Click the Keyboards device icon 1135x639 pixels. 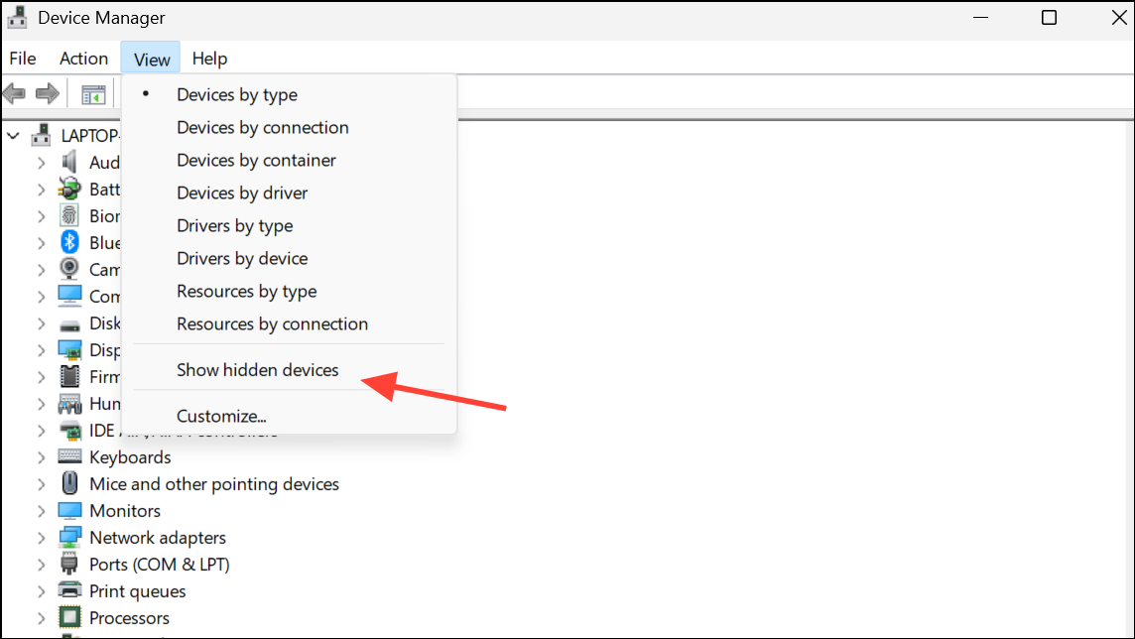point(69,457)
